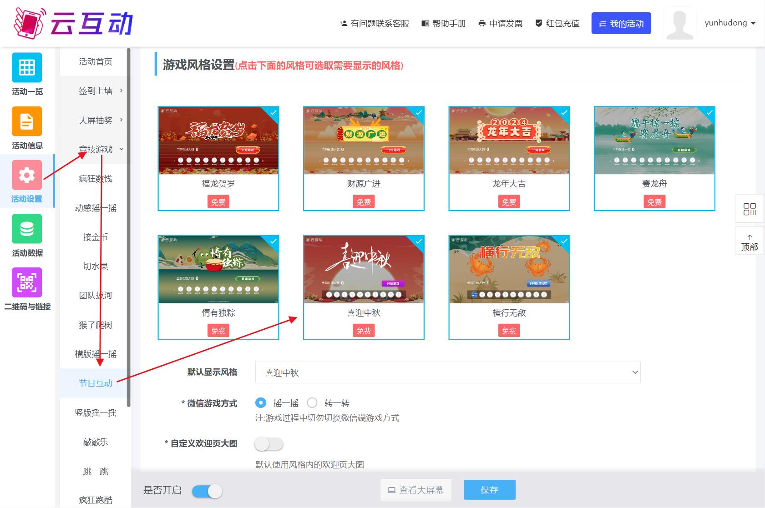Enable 自定义欢迎页大图 switch

(x=269, y=444)
